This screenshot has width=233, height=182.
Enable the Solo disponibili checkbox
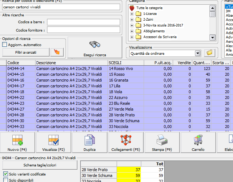click(x=5, y=180)
